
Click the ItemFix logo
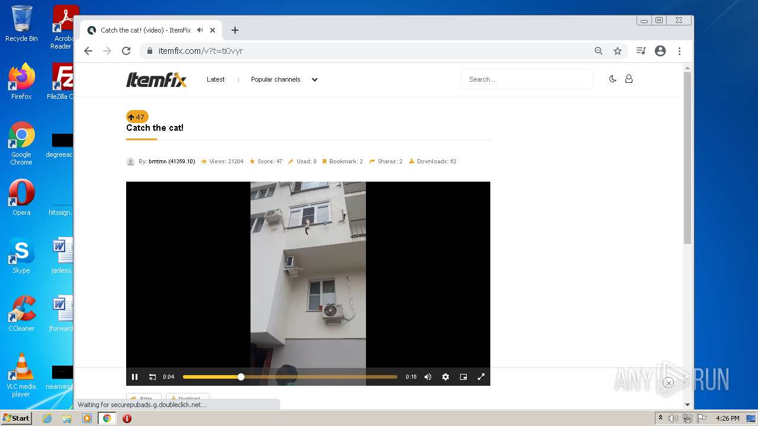[156, 79]
